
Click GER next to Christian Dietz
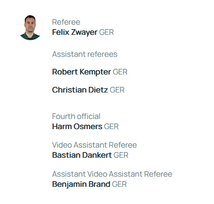point(117,90)
